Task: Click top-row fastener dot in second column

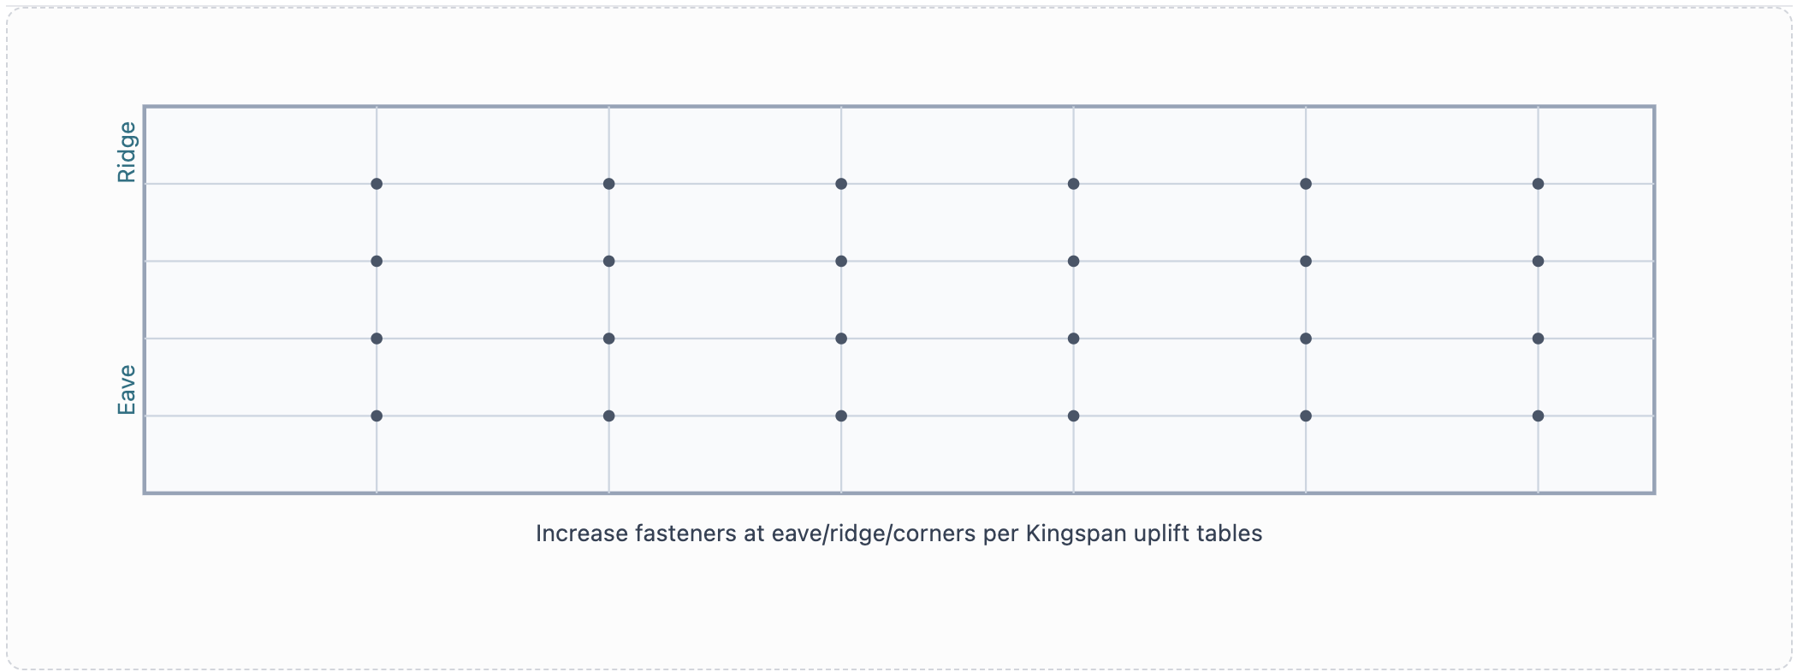Action: 608,184
